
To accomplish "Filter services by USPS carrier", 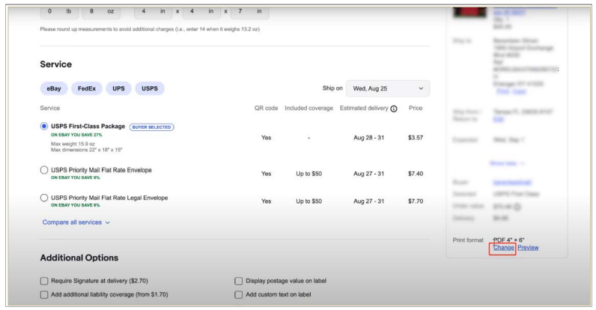I will (x=150, y=88).
